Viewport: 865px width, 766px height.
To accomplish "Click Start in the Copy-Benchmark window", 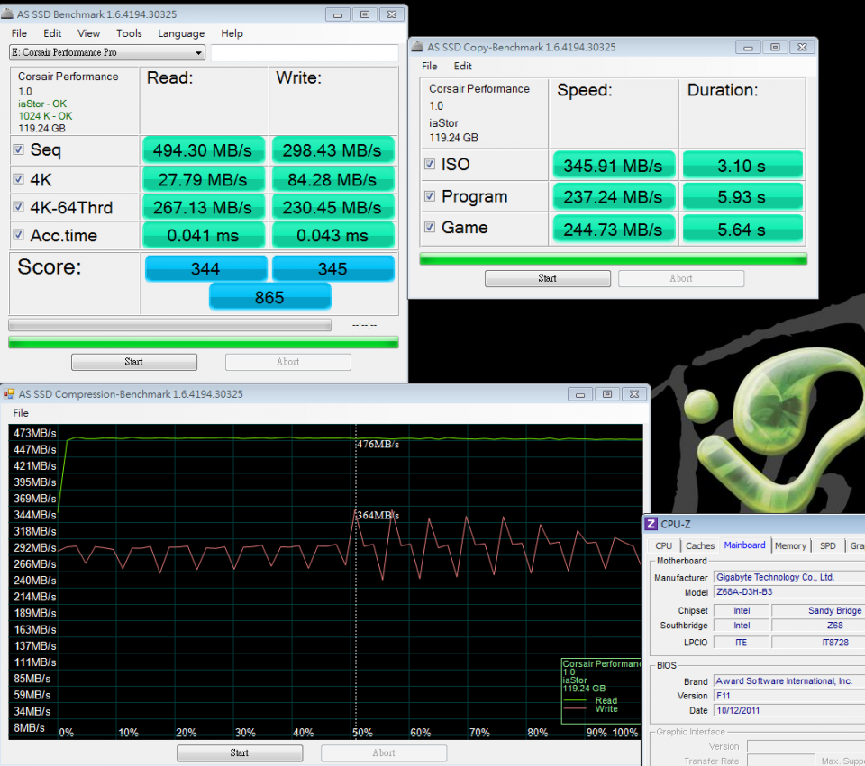I will click(547, 278).
